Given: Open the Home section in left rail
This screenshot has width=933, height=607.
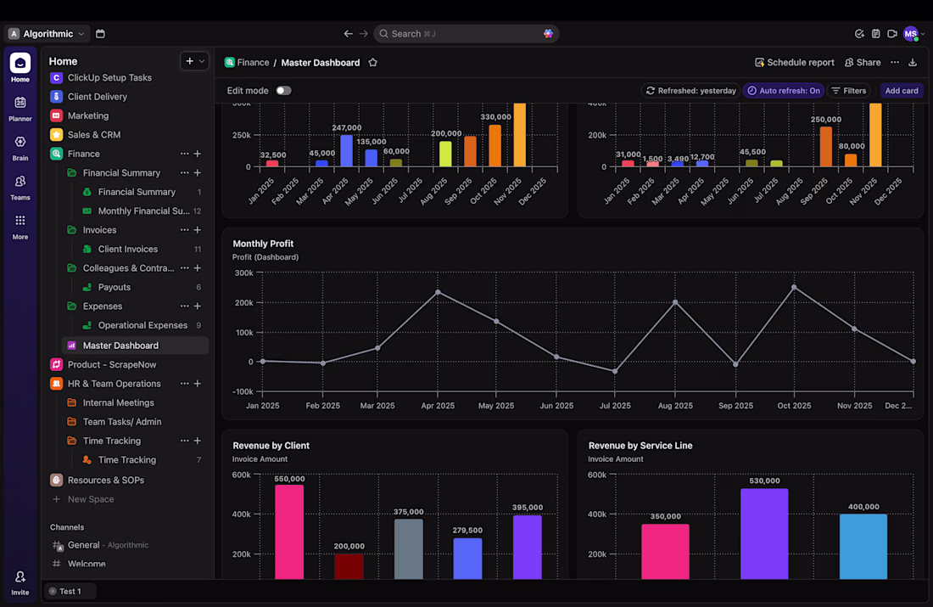Looking at the screenshot, I should point(20,67).
